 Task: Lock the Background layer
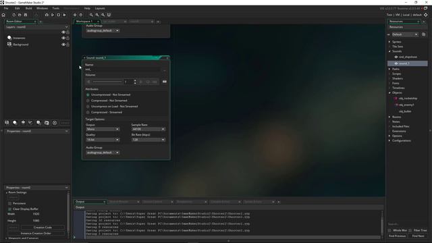pyautogui.click(x=67, y=45)
